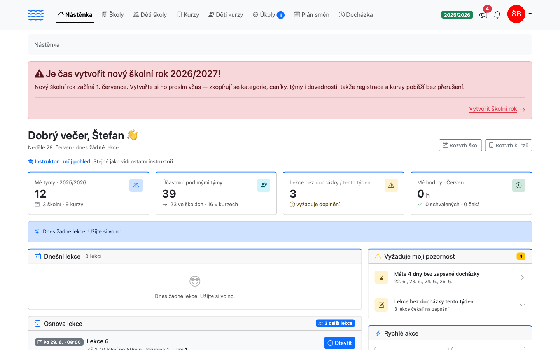Image resolution: width=560 pixels, height=350 pixels.
Task: Click the participants icon in Účastníci card
Action: [x=264, y=185]
